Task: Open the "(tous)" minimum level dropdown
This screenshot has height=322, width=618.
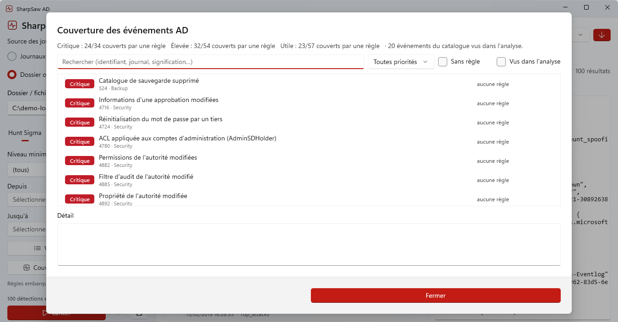Action: tap(27, 170)
